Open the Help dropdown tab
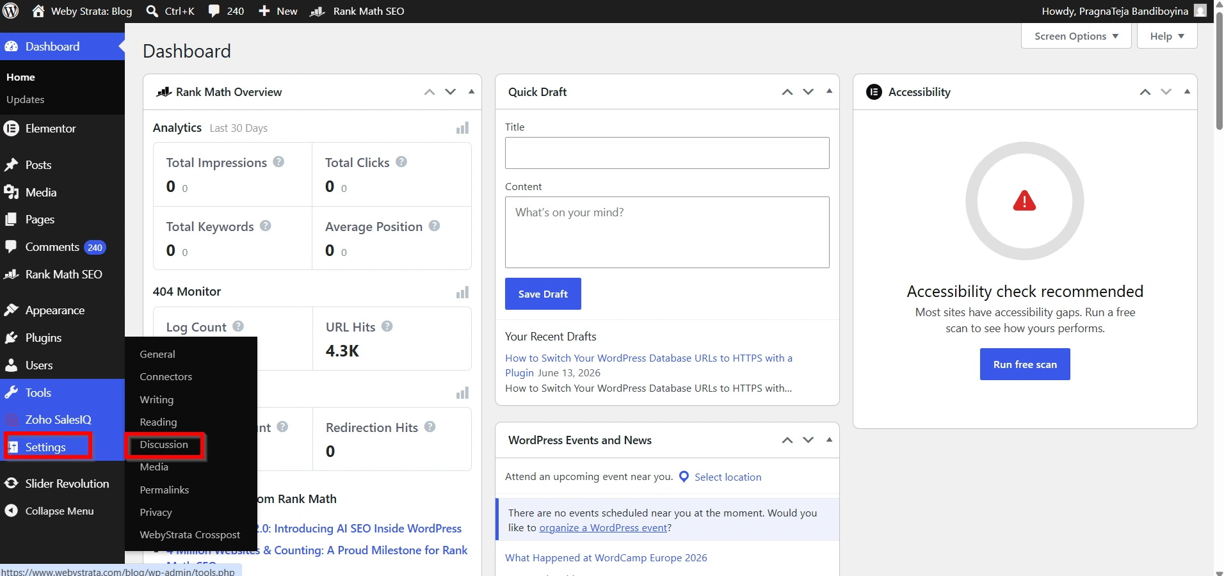The width and height of the screenshot is (1224, 576). point(1167,36)
